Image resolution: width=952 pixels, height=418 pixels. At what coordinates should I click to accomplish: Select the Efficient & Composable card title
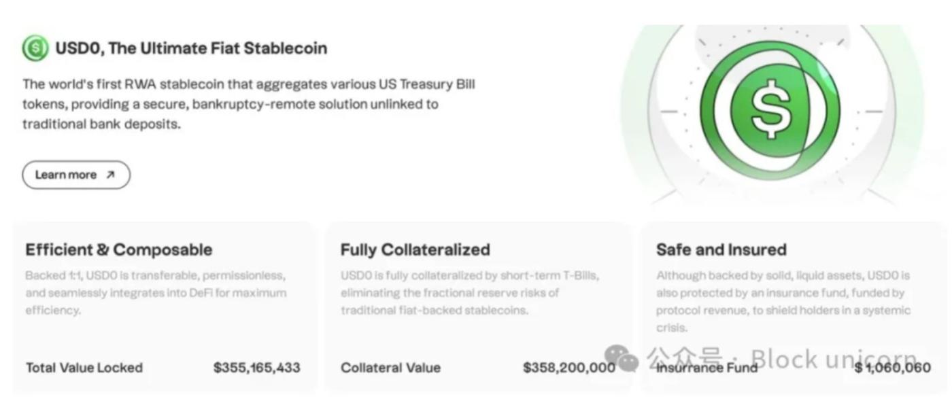click(118, 249)
